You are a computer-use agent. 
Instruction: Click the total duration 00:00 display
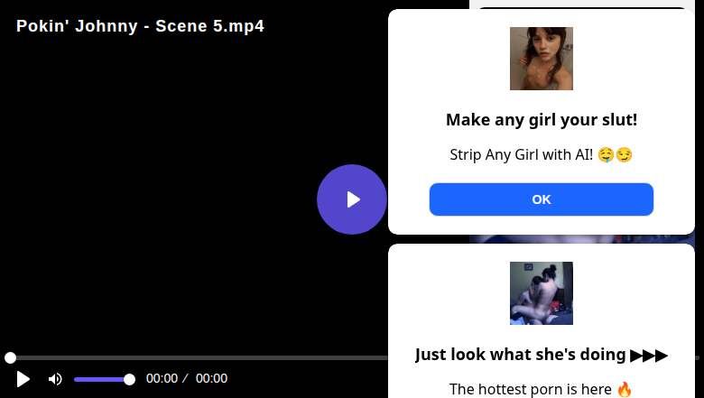pos(211,379)
